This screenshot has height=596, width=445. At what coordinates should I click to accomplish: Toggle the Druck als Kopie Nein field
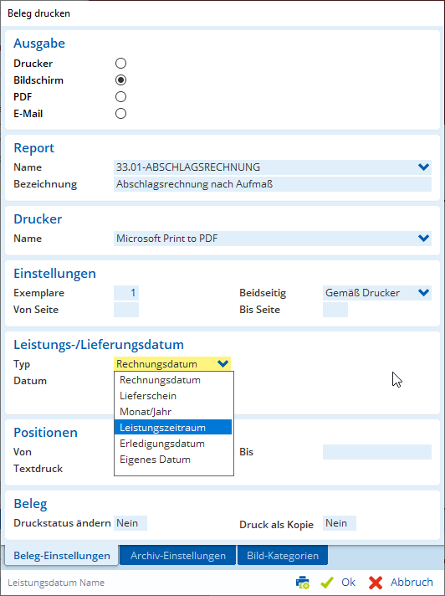click(340, 523)
